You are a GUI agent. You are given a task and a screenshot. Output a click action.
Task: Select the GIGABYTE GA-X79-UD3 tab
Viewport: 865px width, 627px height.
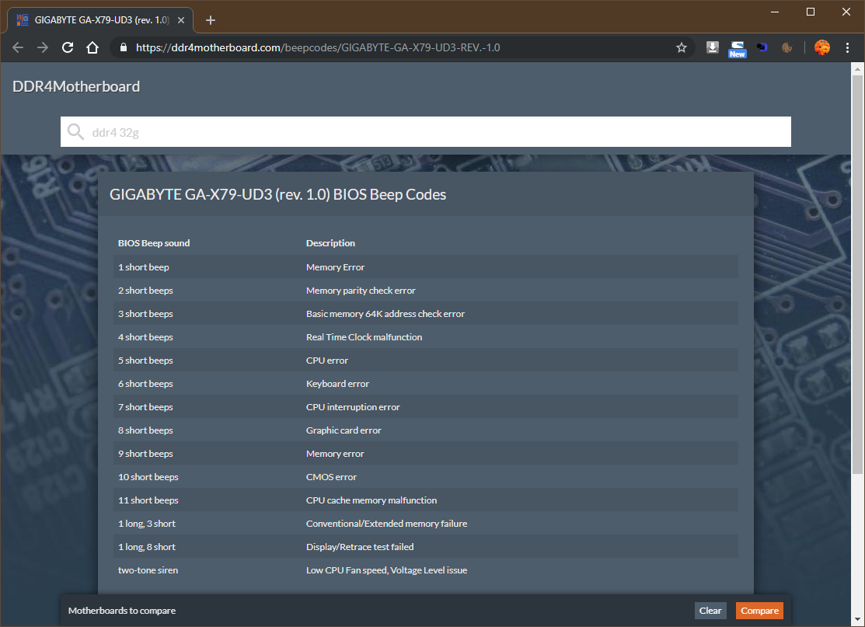(x=99, y=20)
